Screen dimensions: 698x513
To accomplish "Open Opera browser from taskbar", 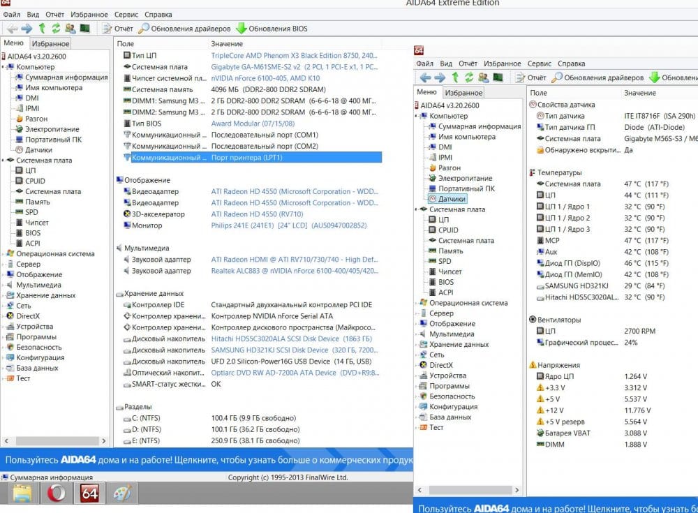I will [x=56, y=493].
